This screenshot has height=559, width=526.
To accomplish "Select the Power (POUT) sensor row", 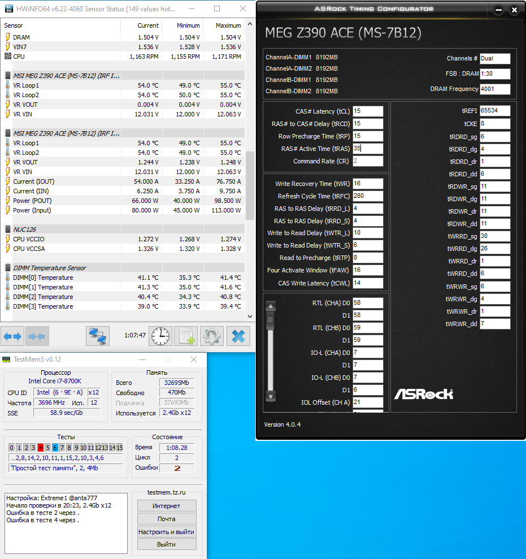I will [123, 201].
